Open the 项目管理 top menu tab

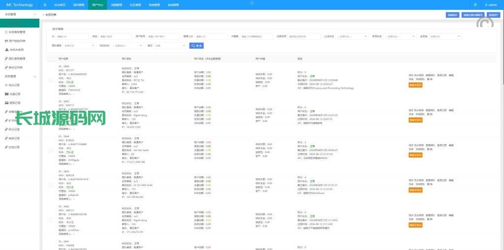tap(78, 5)
